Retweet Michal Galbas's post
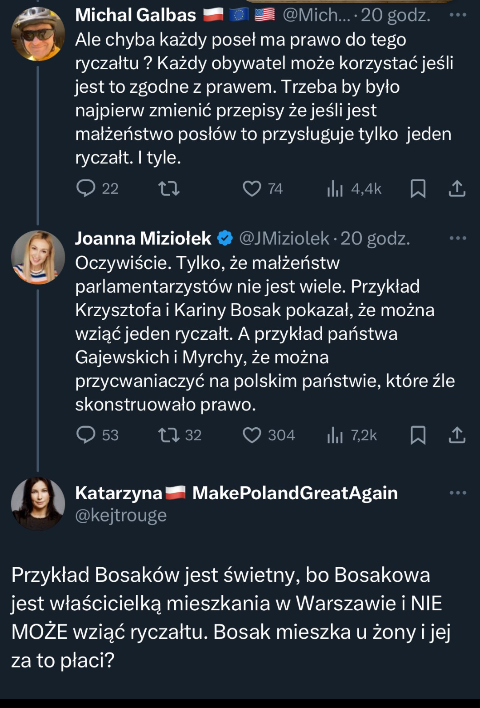 [x=169, y=188]
